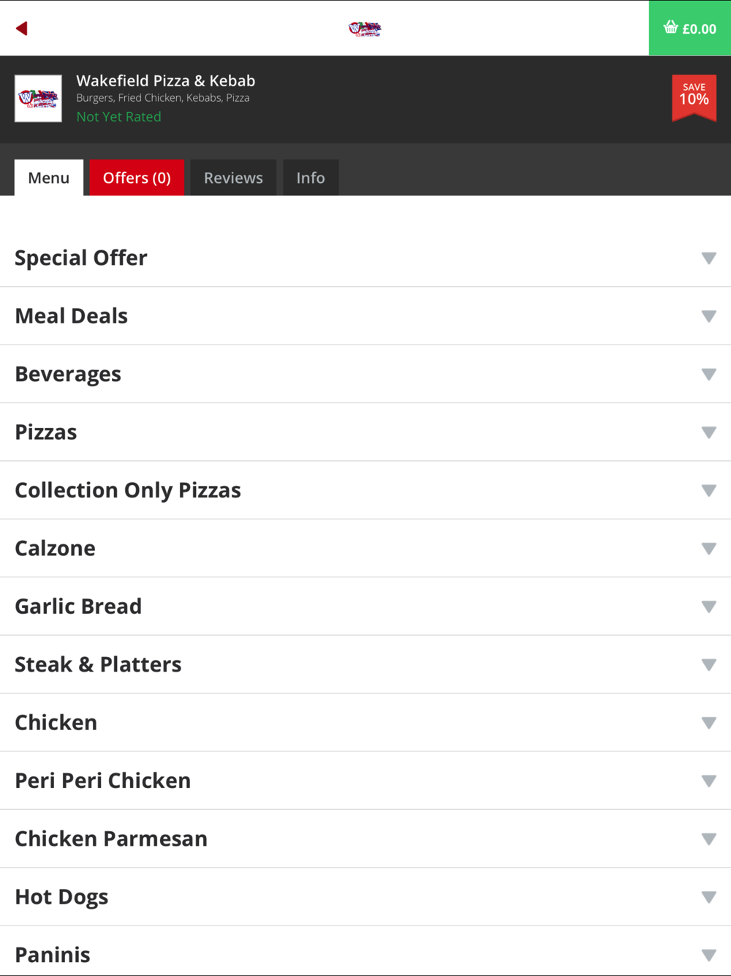Select the Info tab
The height and width of the screenshot is (976, 731).
311,178
